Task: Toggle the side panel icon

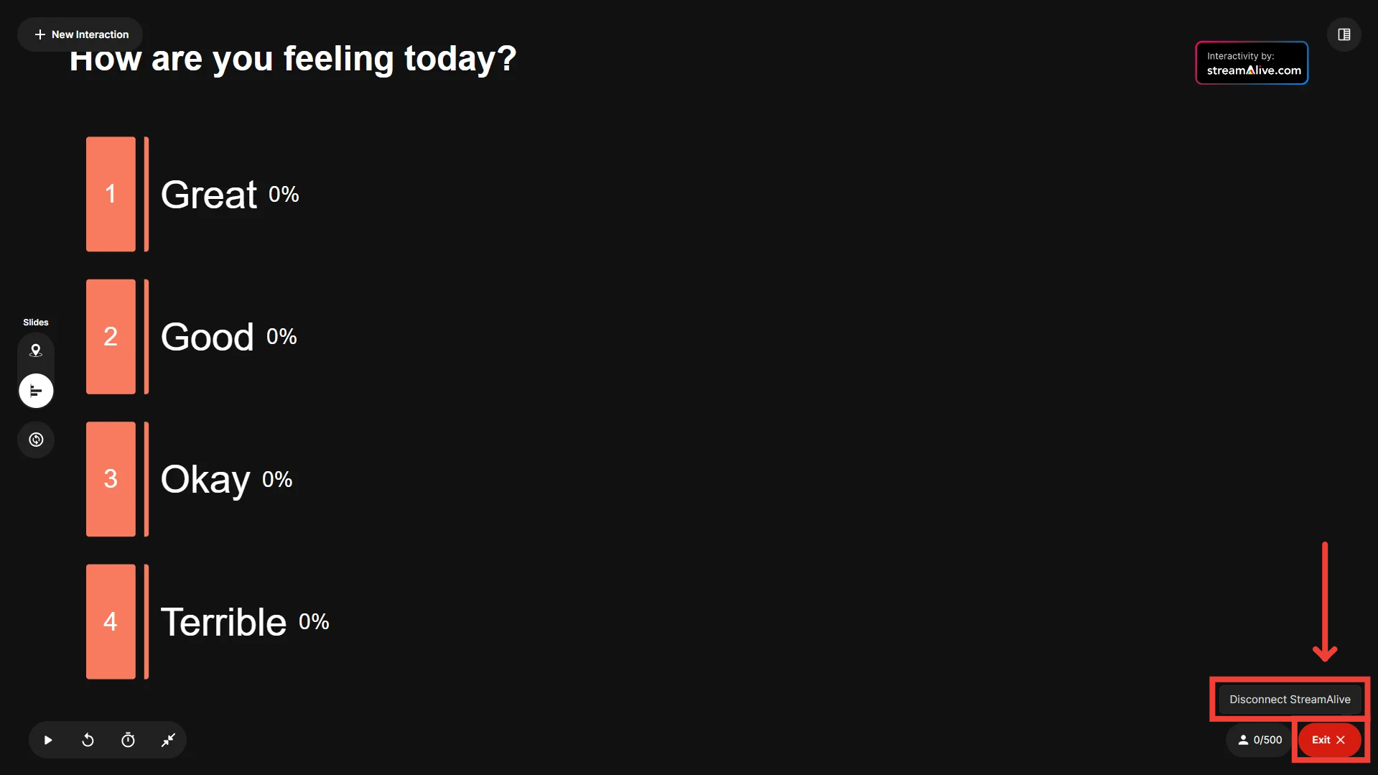Action: click(1344, 34)
